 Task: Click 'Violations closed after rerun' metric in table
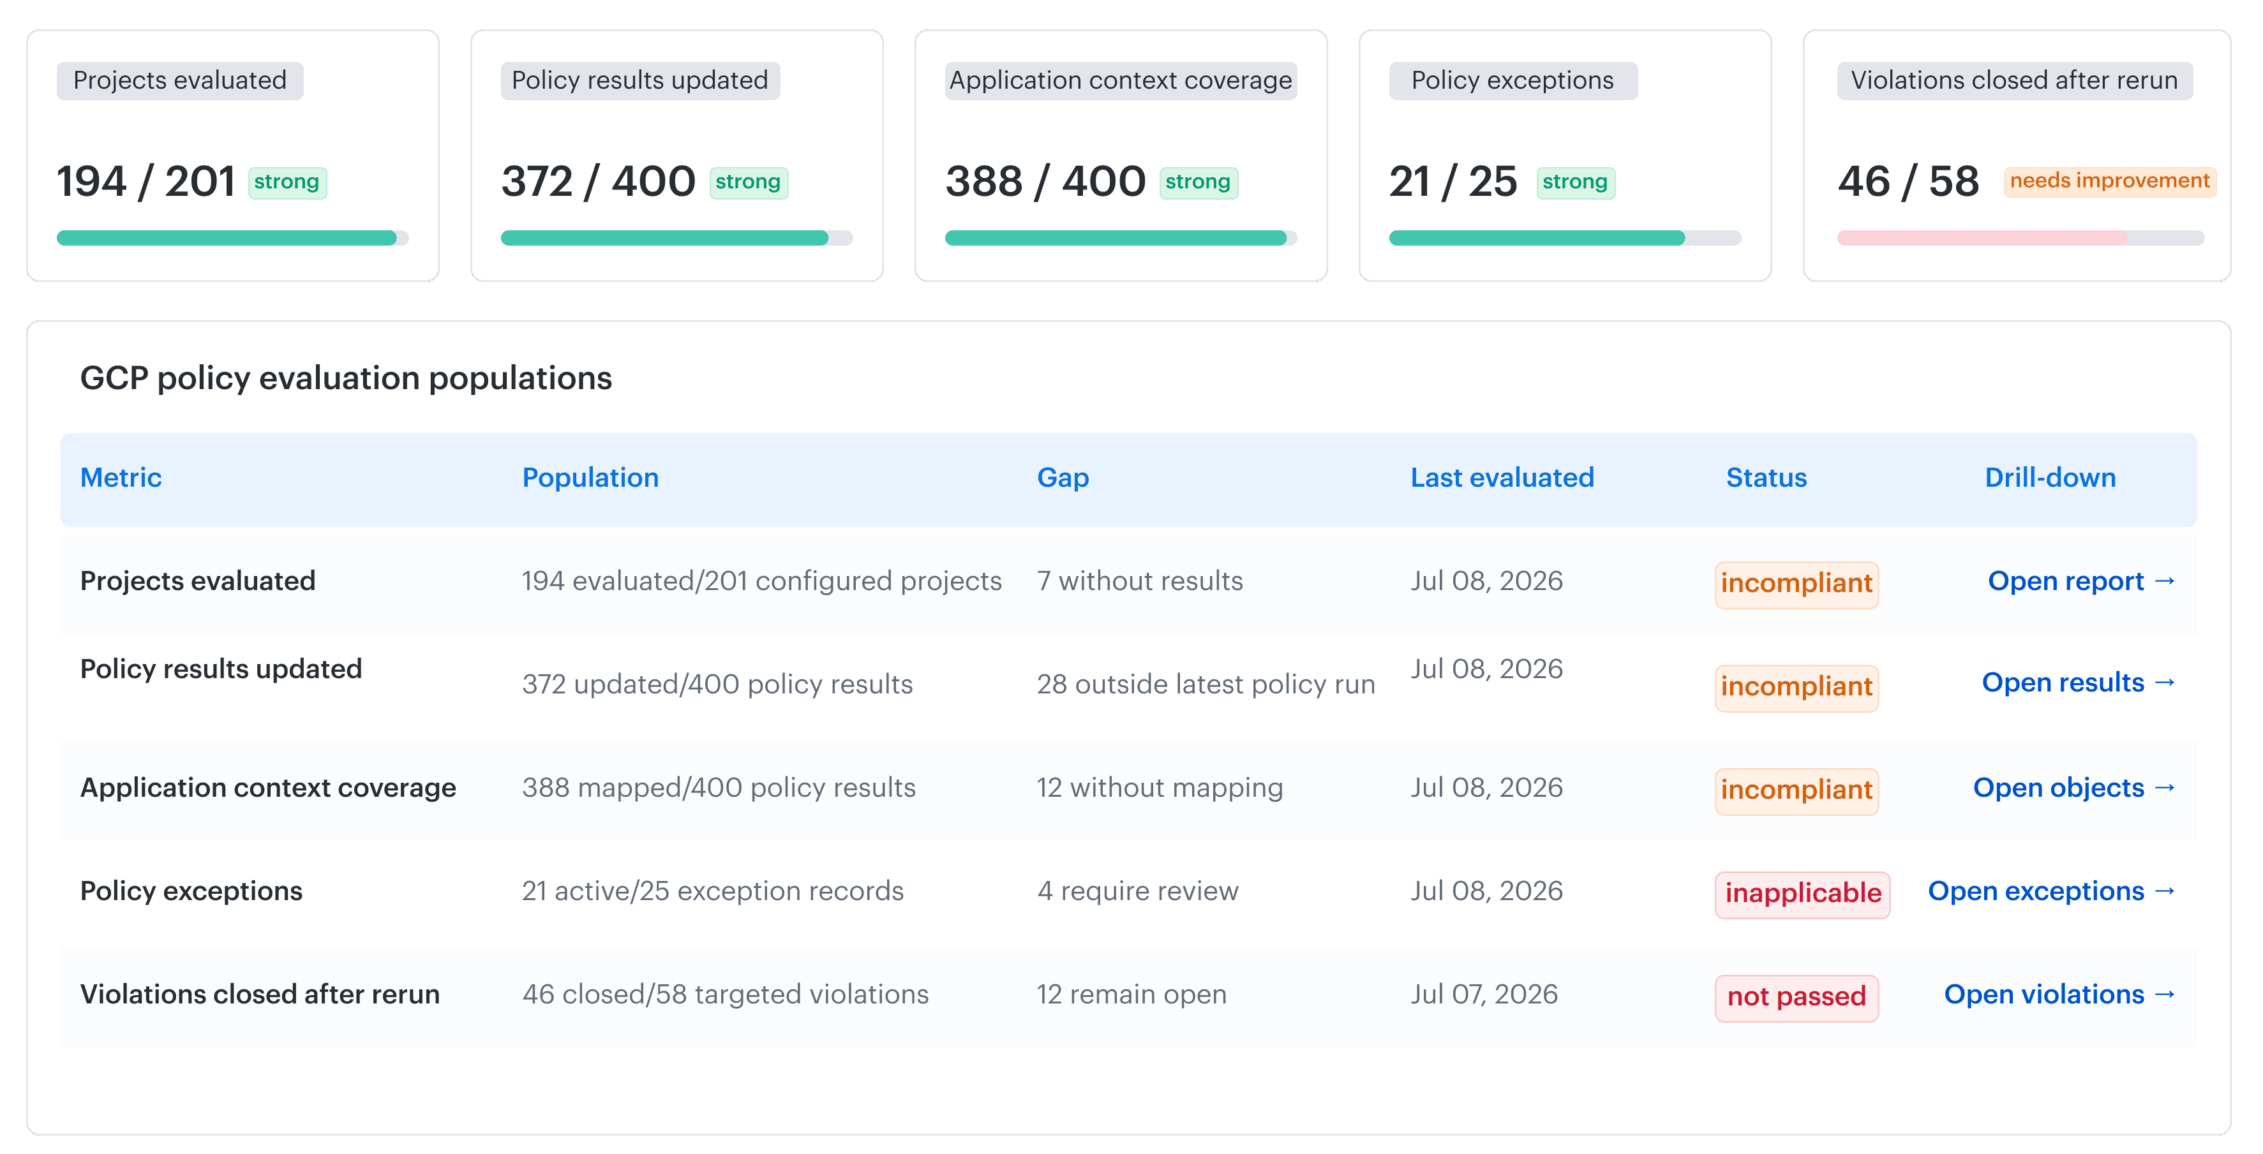point(260,994)
